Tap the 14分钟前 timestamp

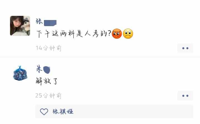[49, 48]
